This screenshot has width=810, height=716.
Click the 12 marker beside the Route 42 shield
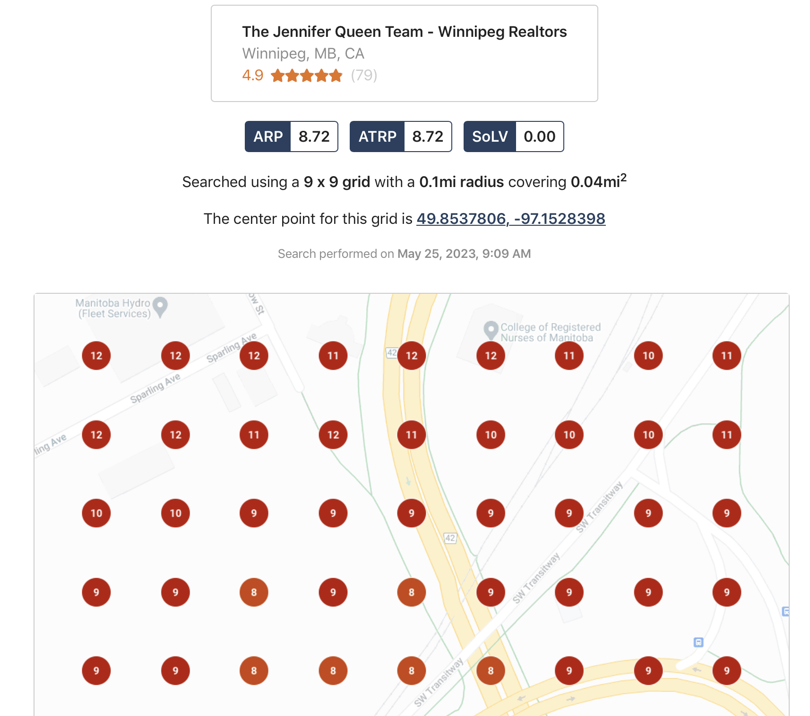click(x=412, y=356)
